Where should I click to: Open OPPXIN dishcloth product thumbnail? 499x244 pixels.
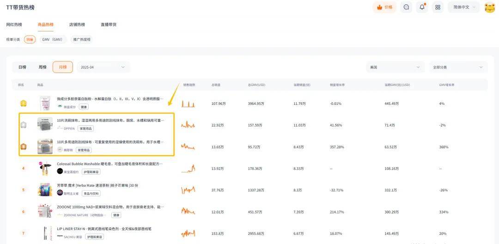pyautogui.click(x=45, y=124)
